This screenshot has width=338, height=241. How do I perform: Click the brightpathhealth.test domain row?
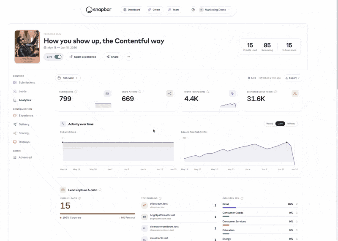tap(179, 217)
